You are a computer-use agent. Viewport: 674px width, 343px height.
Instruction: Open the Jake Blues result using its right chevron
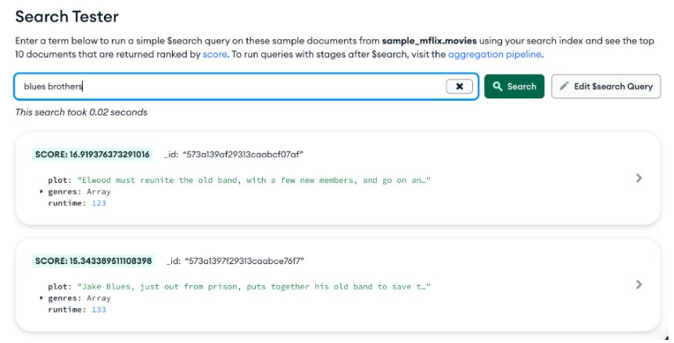pos(639,284)
